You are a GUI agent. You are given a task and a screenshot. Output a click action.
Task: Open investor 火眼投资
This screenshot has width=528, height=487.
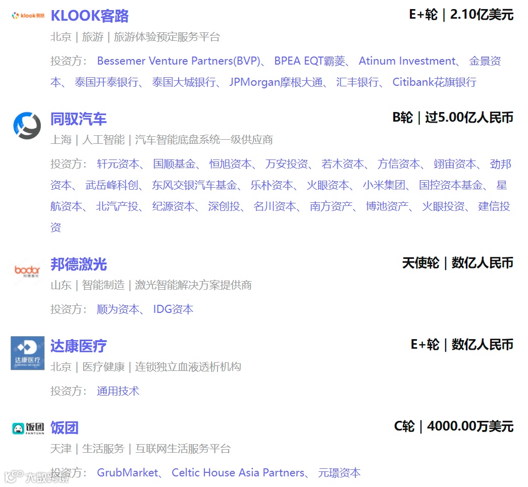coord(444,206)
